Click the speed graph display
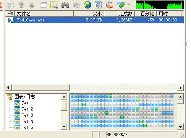The image size is (191, 138). click(x=160, y=5)
